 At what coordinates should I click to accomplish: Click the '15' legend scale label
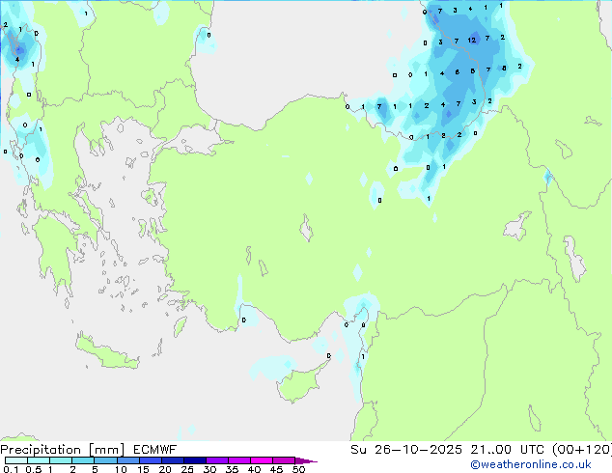(143, 469)
